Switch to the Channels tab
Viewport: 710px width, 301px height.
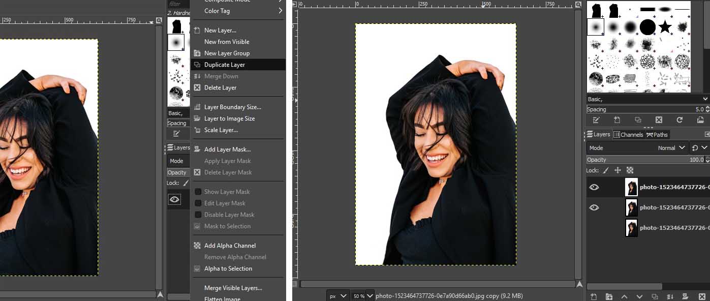coord(629,135)
